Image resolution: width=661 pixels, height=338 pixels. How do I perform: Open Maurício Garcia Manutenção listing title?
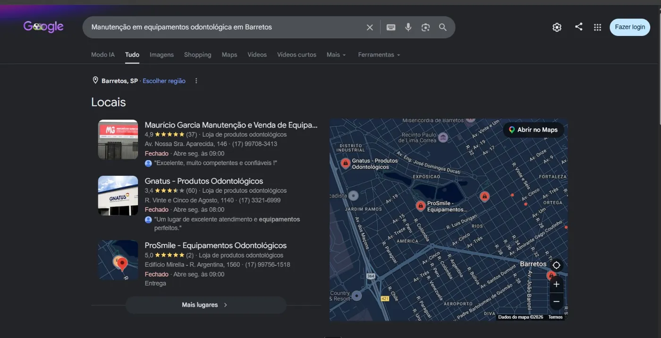[231, 125]
